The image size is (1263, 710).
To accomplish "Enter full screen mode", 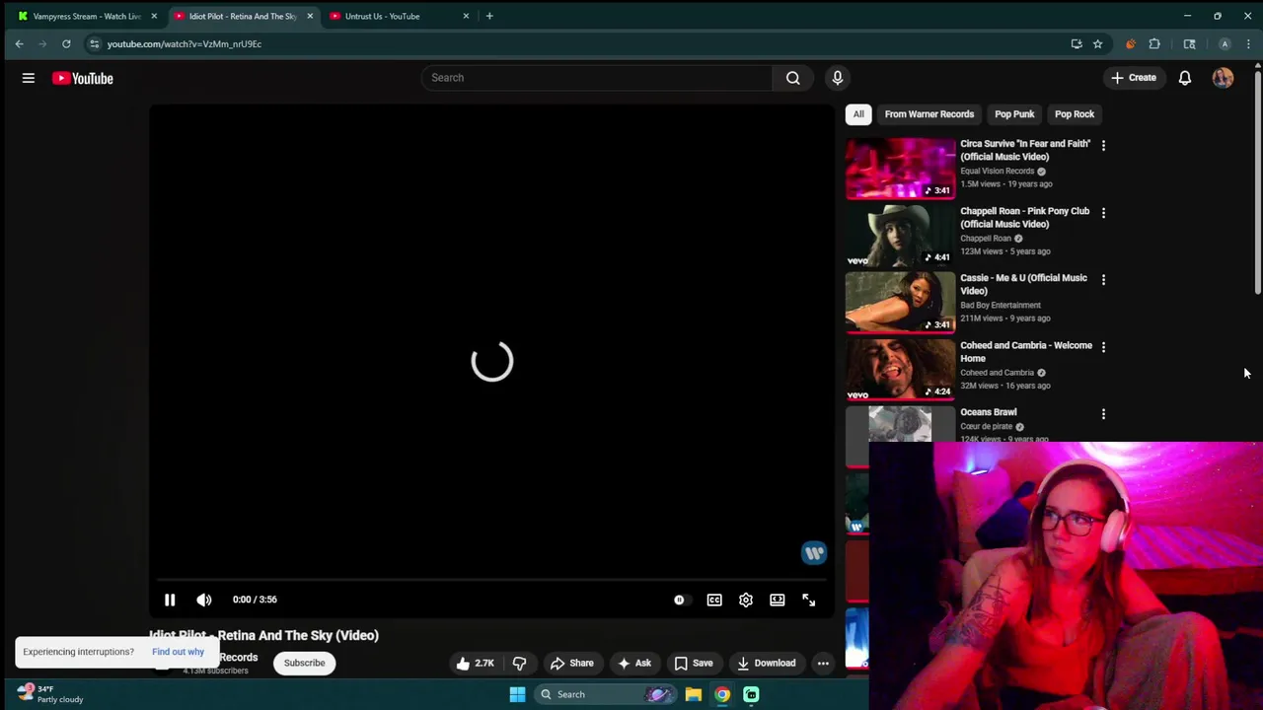I will 809,600.
